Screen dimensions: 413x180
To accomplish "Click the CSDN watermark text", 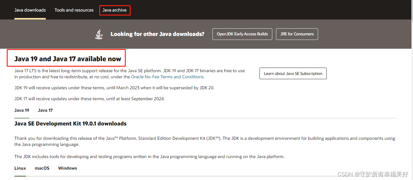I will click(373, 174).
